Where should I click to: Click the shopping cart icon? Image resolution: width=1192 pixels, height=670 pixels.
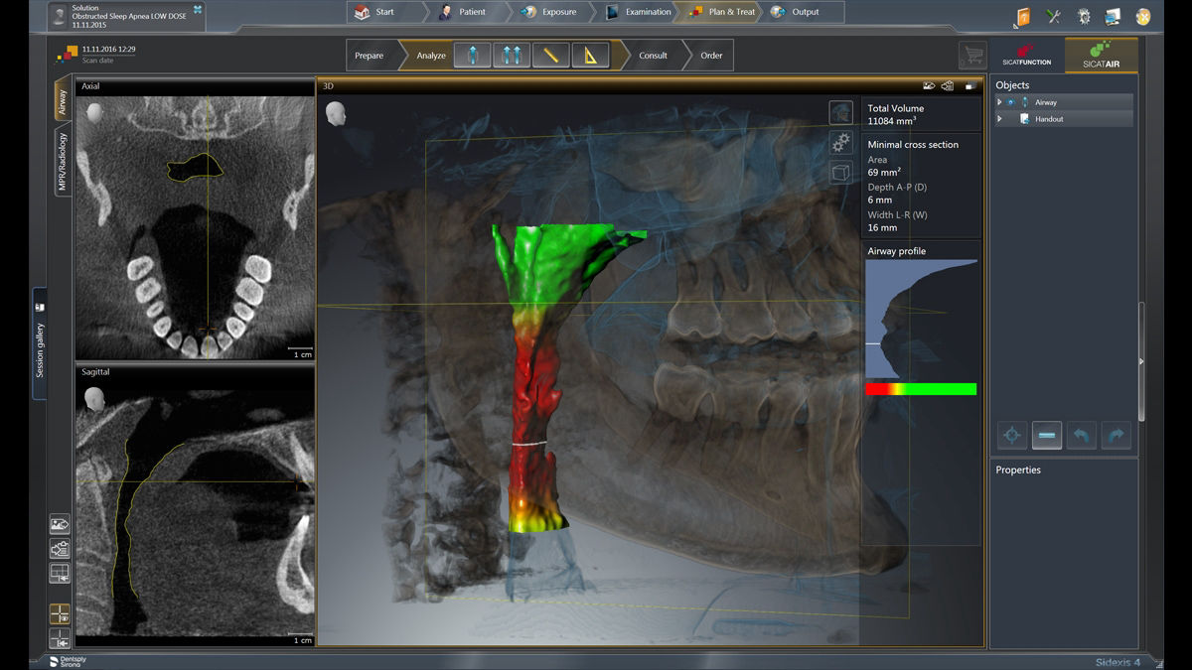pos(972,56)
